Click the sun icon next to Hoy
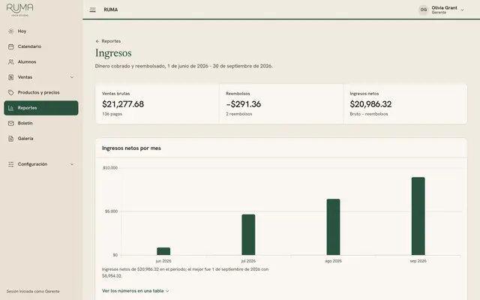Viewport: 480px width, 300px height. [x=11, y=31]
